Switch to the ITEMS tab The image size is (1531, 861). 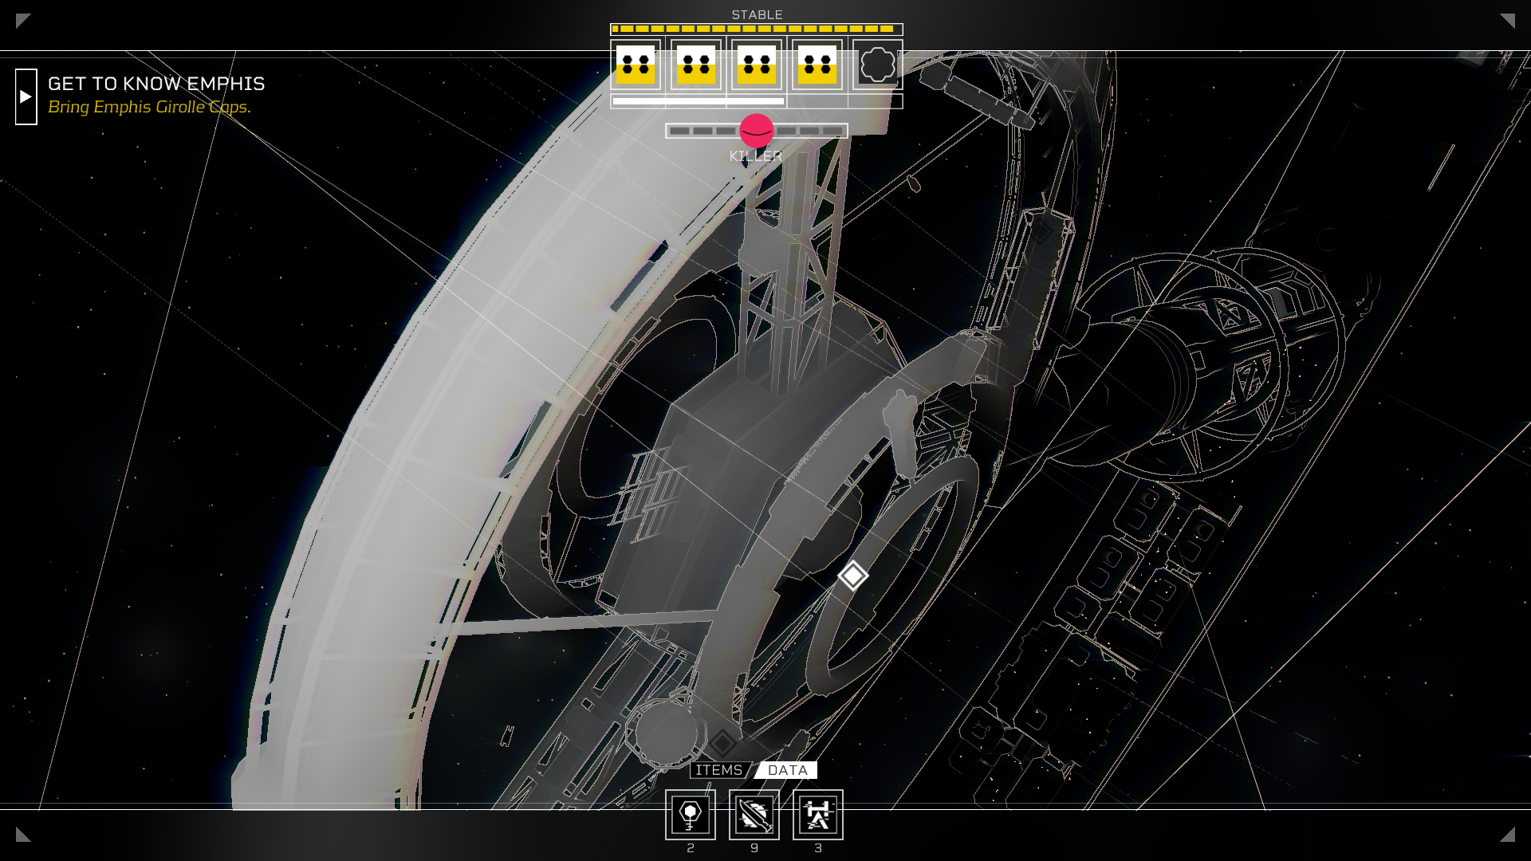[718, 770]
